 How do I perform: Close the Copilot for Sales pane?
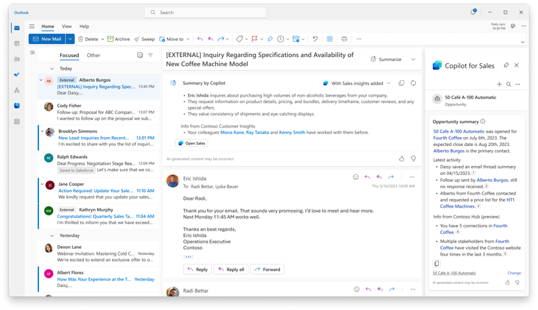[x=516, y=65]
